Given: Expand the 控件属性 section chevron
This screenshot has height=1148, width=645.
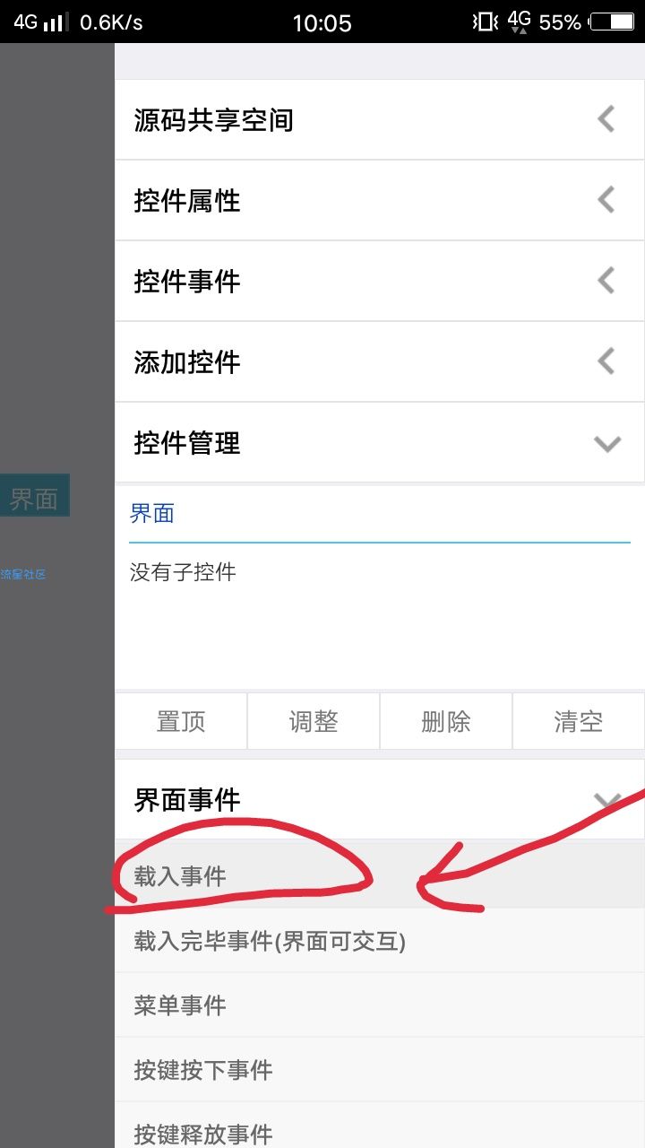Looking at the screenshot, I should tap(606, 200).
